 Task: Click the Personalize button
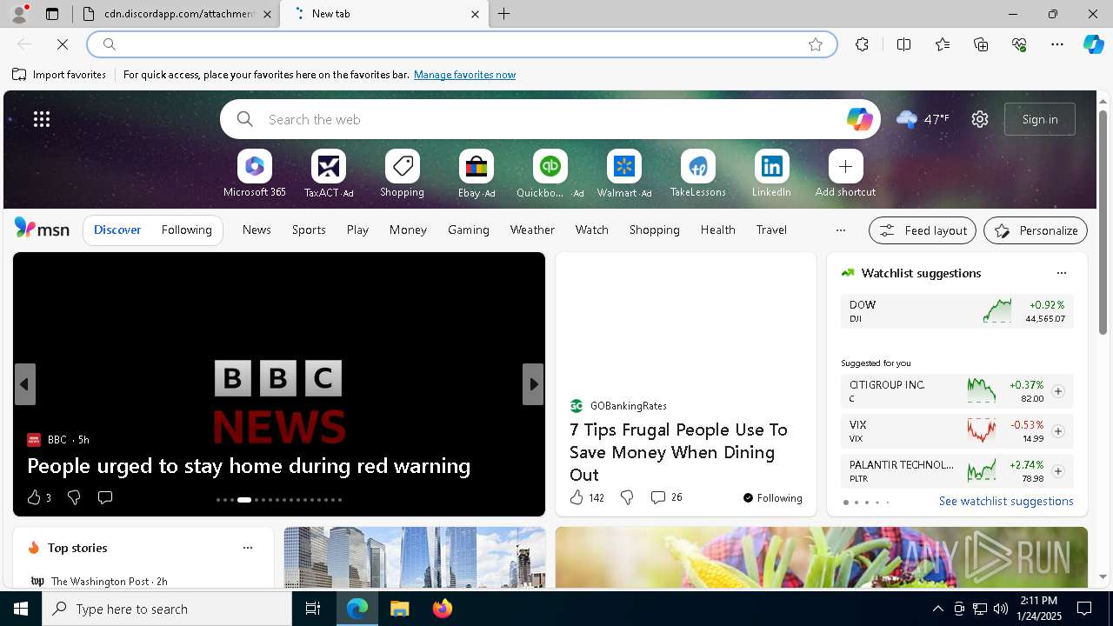coord(1036,230)
